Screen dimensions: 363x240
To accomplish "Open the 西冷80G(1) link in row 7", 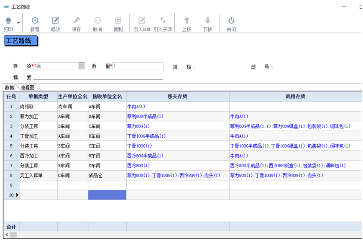I will (138, 166).
